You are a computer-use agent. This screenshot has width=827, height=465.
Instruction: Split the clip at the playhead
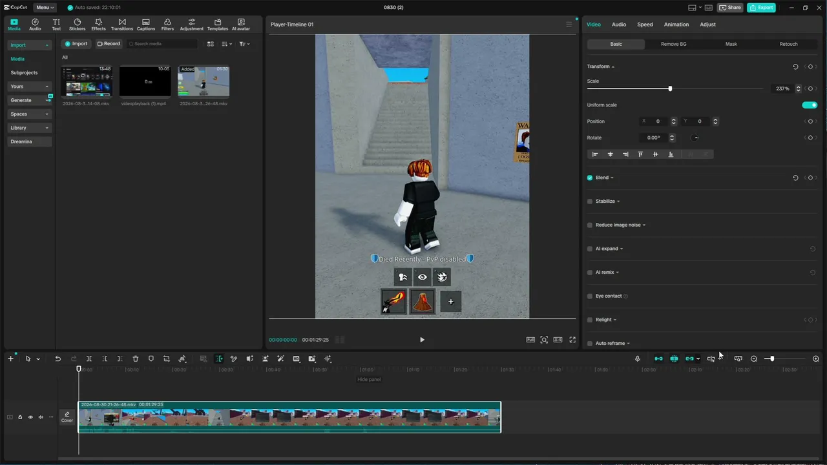(89, 358)
